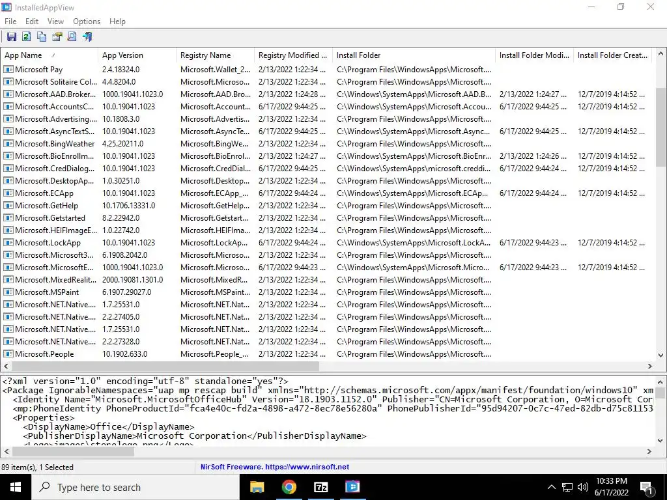Select the Microsoft.CredDialog... row
This screenshot has width=667, height=500.
pyautogui.click(x=327, y=169)
